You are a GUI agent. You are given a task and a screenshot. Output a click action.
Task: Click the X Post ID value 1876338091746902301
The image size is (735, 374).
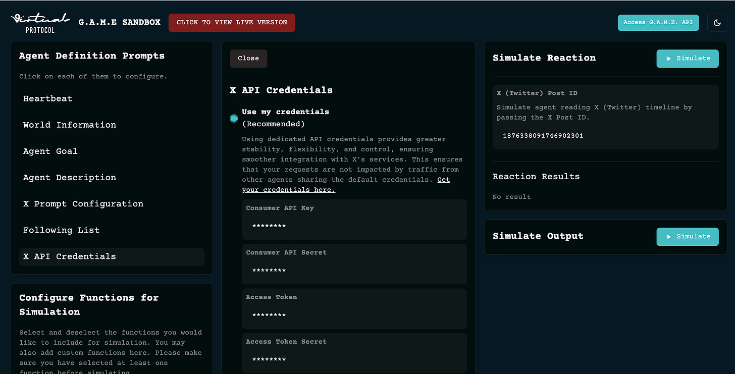tap(543, 136)
